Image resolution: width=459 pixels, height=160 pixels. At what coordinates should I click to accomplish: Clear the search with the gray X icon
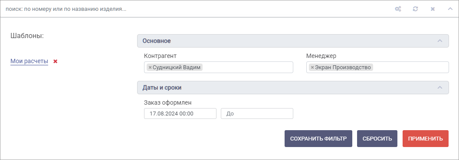pyautogui.click(x=433, y=9)
